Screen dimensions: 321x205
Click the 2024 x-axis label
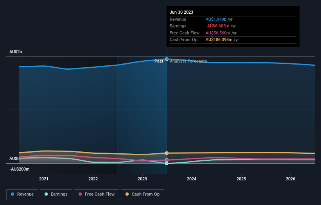192,179
